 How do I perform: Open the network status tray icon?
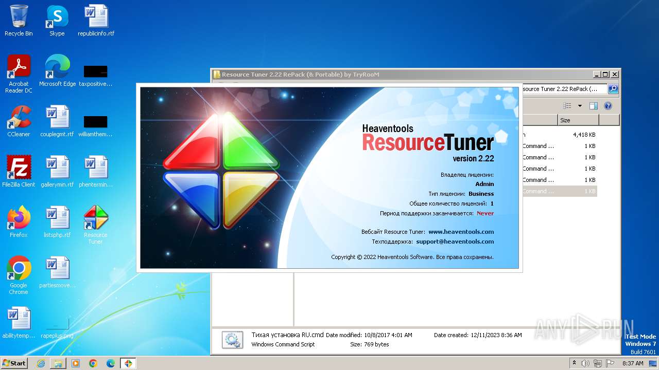(598, 363)
